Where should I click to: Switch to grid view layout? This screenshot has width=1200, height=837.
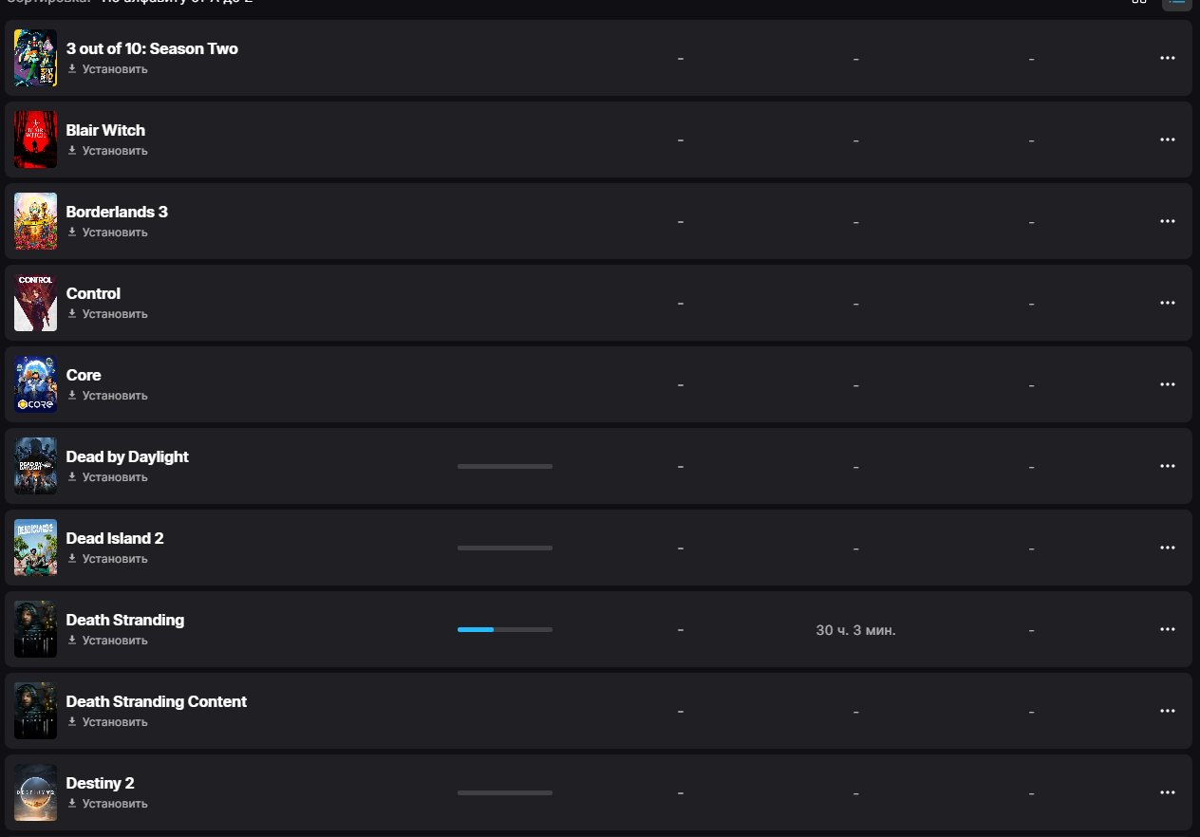1139,3
